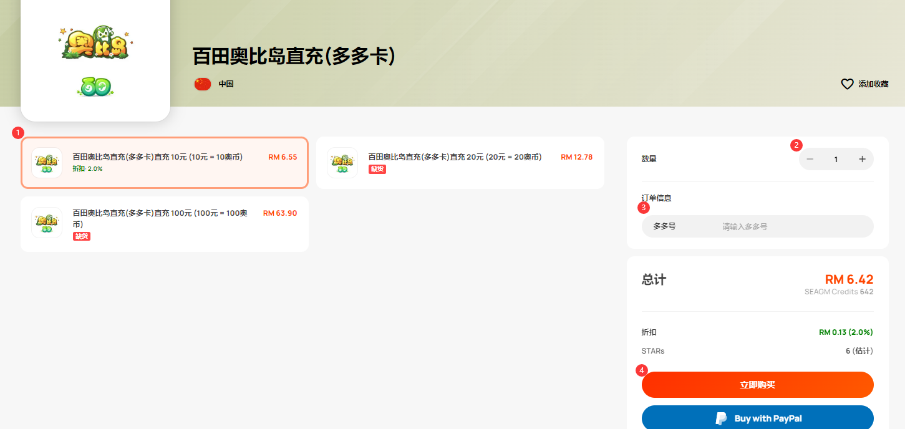This screenshot has height=429, width=905.
Task: Click the STARs label
Action: [x=653, y=351]
